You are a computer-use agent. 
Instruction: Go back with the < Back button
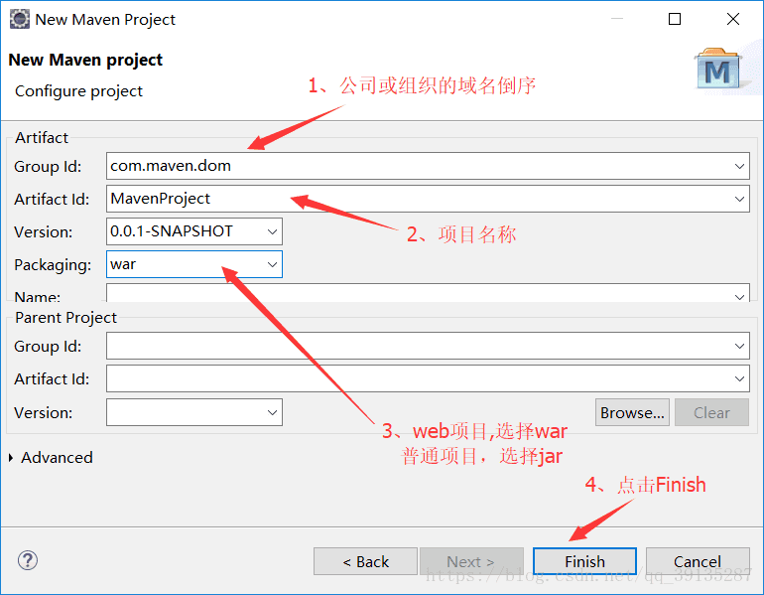click(x=365, y=561)
